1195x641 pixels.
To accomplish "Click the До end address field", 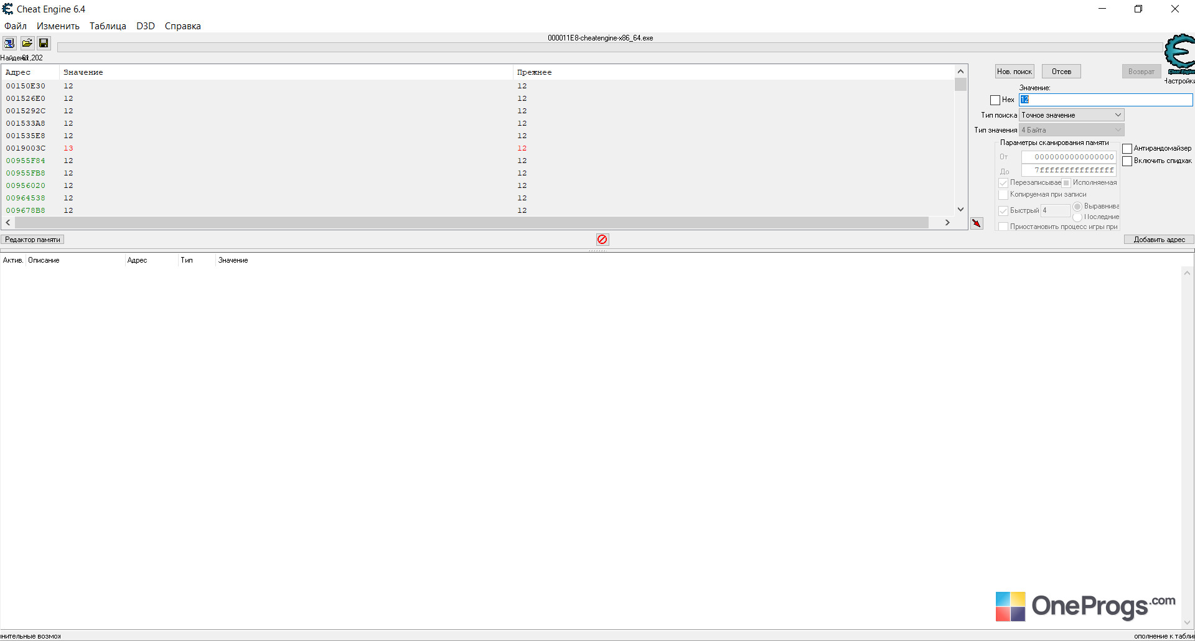I will [x=1069, y=170].
